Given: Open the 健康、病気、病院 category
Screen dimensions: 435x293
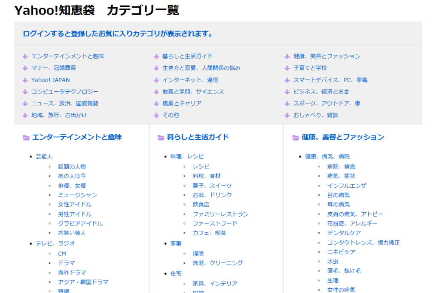Looking at the screenshot, I should pos(328,157).
